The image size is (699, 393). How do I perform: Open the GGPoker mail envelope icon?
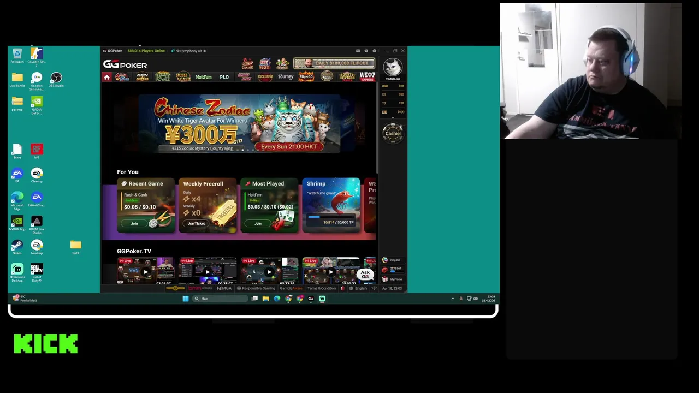(358, 51)
